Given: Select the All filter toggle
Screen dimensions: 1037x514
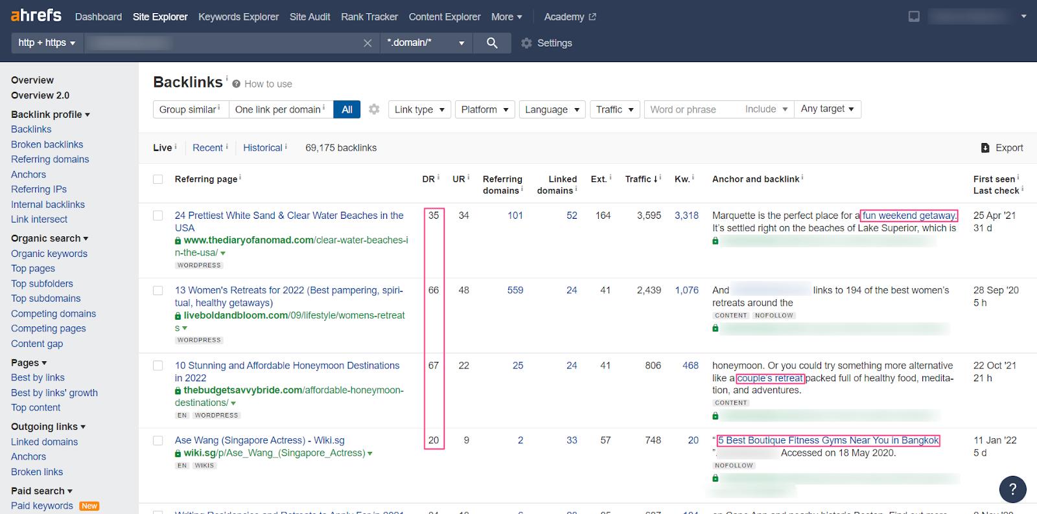Looking at the screenshot, I should point(347,109).
